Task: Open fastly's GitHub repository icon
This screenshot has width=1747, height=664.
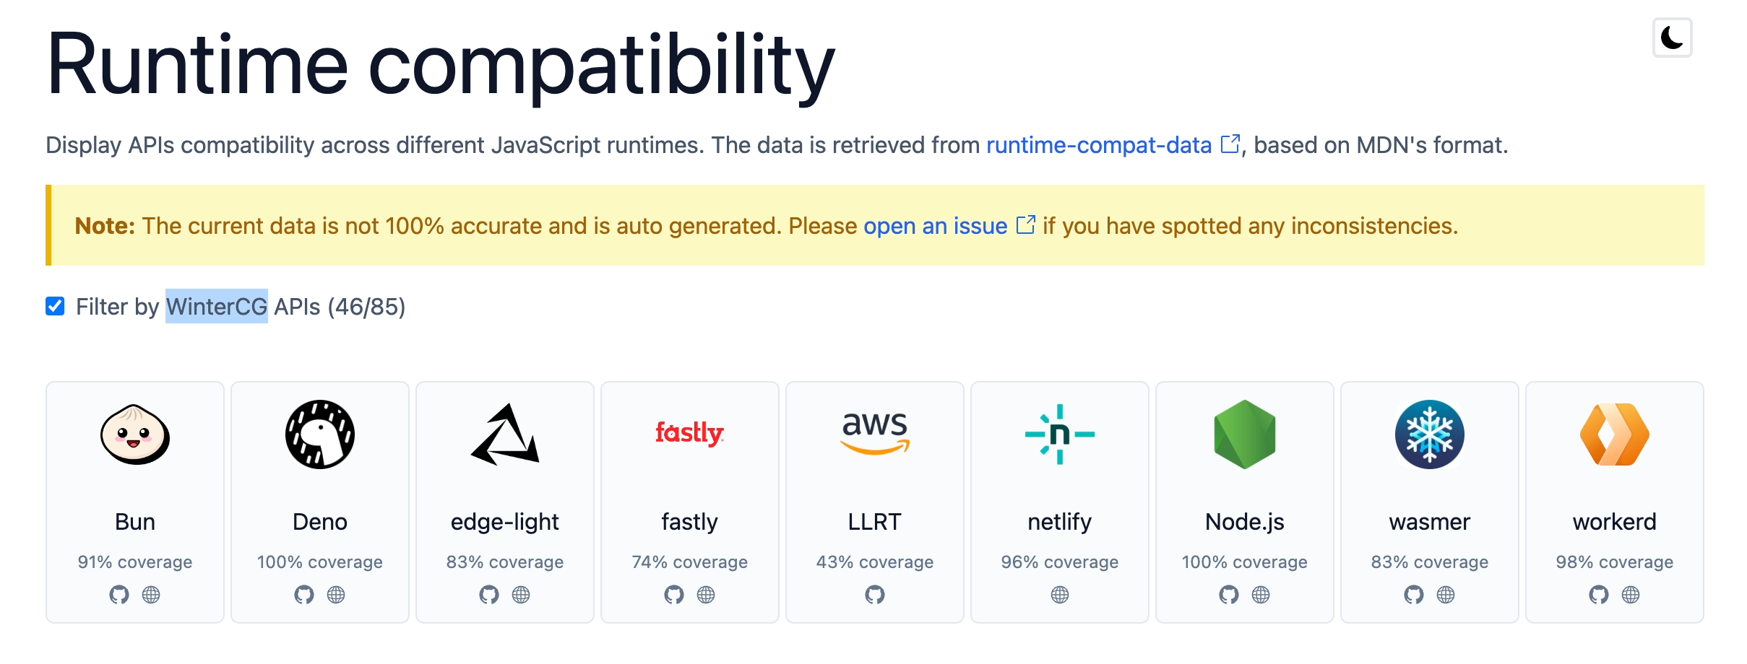Action: point(674,595)
